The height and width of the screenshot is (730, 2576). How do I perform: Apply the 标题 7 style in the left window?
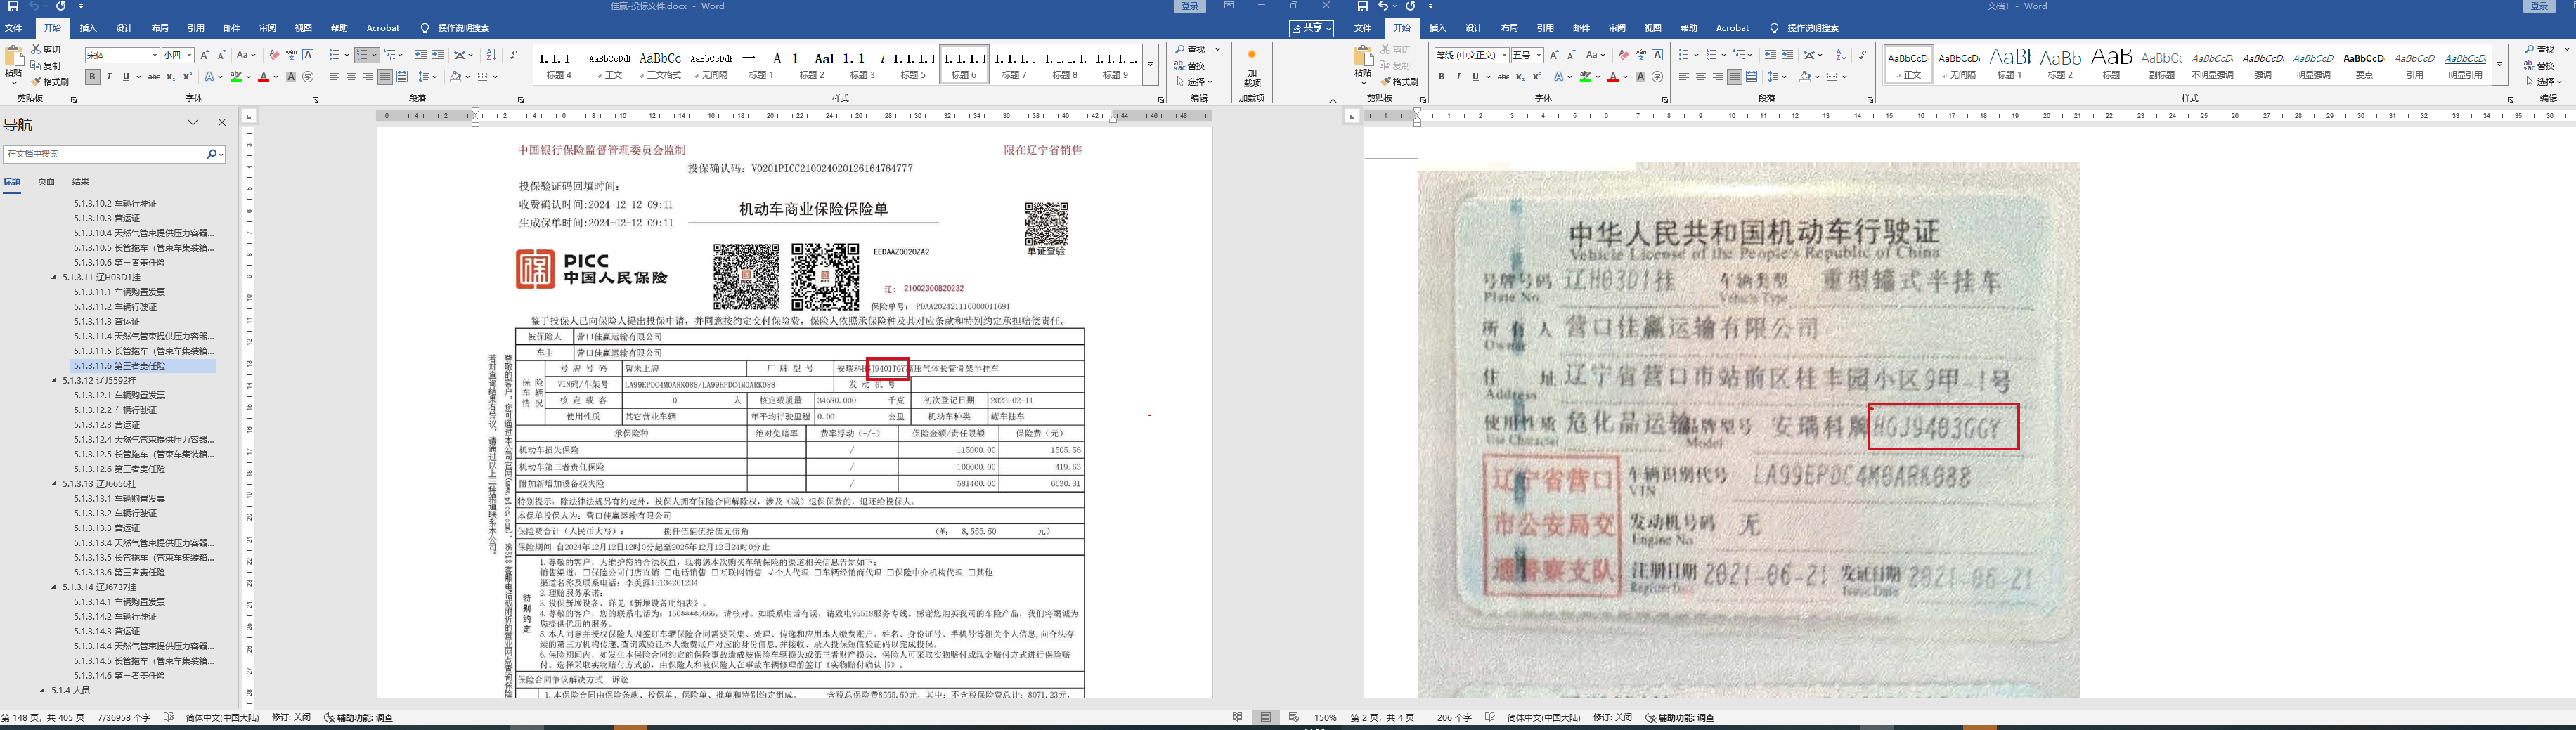(x=1015, y=64)
